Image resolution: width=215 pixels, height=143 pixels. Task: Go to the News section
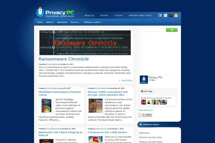(40, 22)
